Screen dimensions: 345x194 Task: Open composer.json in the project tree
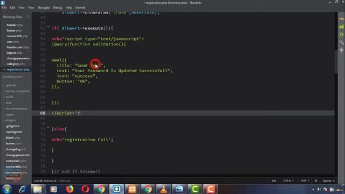click(x=16, y=161)
